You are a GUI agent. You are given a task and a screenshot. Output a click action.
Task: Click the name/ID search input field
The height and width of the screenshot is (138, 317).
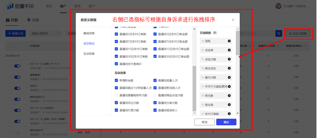(257, 34)
